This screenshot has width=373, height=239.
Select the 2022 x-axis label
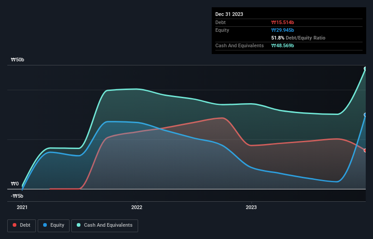[137, 207]
